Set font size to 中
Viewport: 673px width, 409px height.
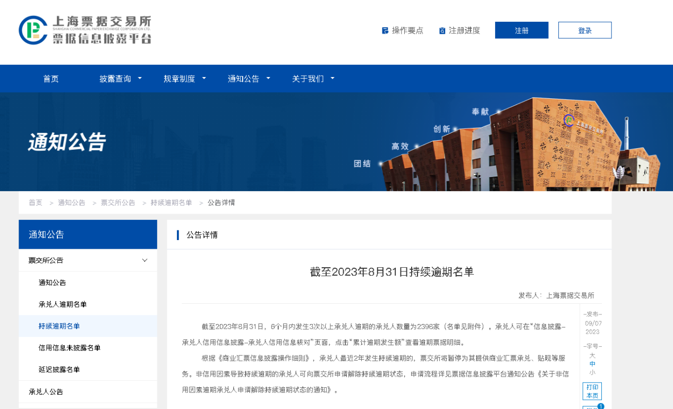592,364
